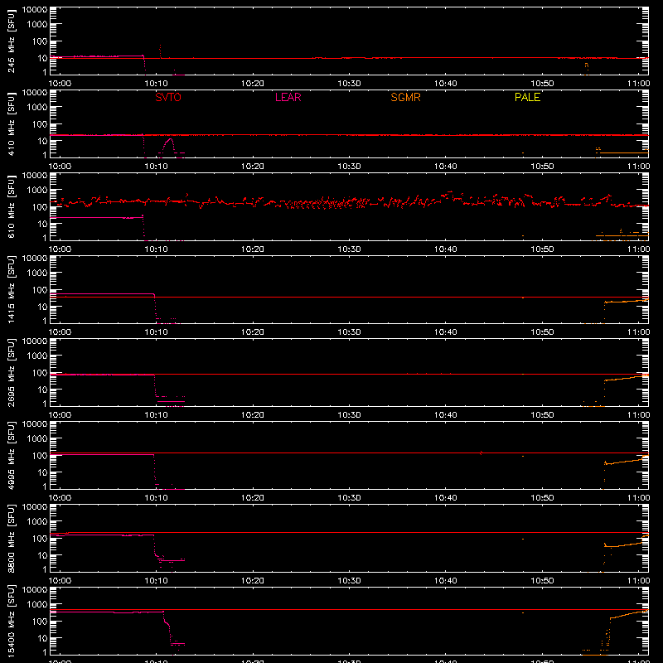Select the 245 MHz [SFU] axis title
663x663 pixels.
(x=12, y=41)
